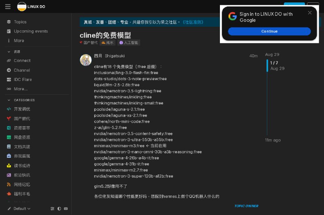This screenshot has width=324, height=215.
Task: Click the topic title cline的免费模型
Action: (x=105, y=35)
